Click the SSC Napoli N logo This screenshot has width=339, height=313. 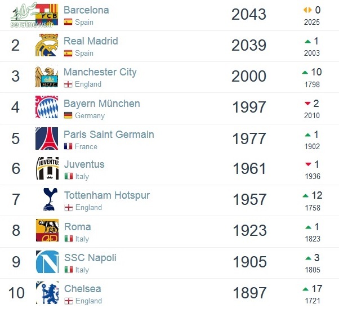coord(47,262)
